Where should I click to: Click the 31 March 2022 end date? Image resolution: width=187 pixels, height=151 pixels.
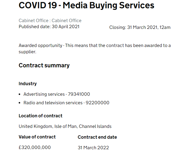pos(93,148)
